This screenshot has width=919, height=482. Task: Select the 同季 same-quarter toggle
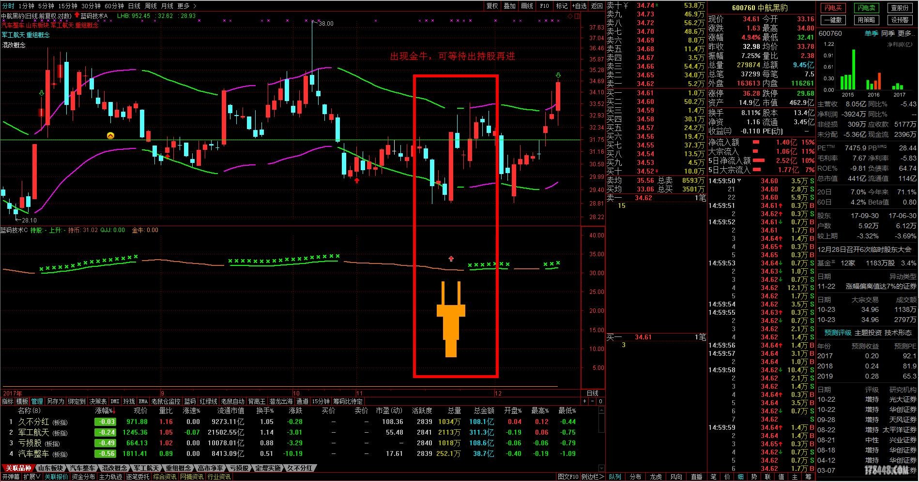[x=888, y=33]
